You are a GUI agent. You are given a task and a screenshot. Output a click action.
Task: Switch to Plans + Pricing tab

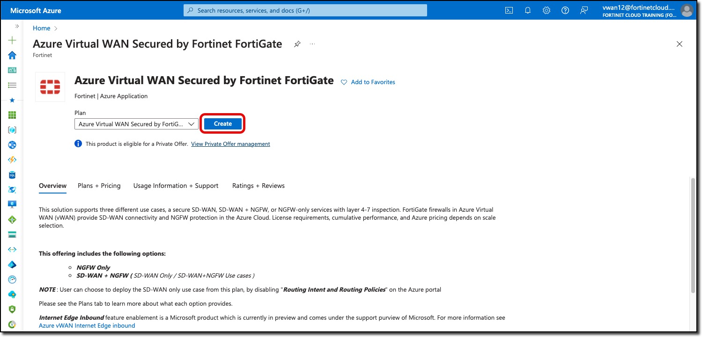click(x=99, y=186)
